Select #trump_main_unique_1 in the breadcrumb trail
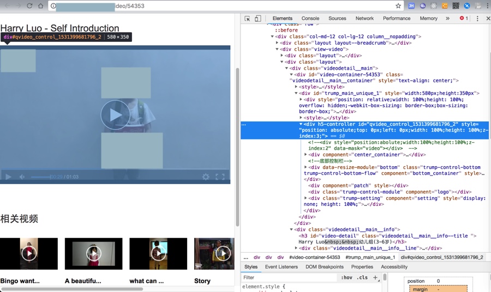Viewport: 491px width, 292px height. 370,257
